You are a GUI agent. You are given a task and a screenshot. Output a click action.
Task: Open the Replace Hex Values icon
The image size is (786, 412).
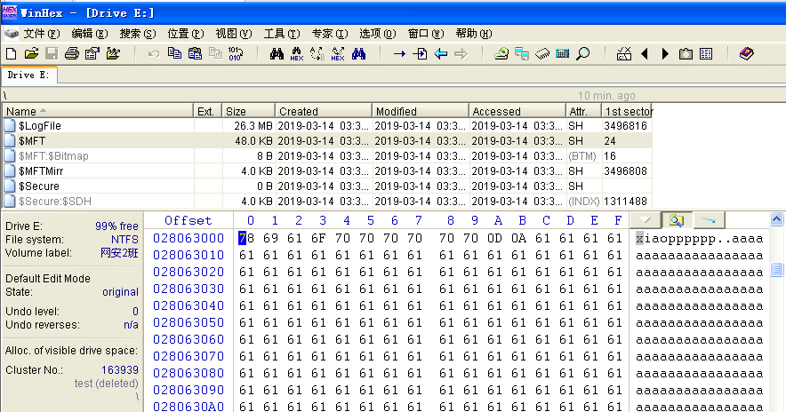[x=338, y=53]
